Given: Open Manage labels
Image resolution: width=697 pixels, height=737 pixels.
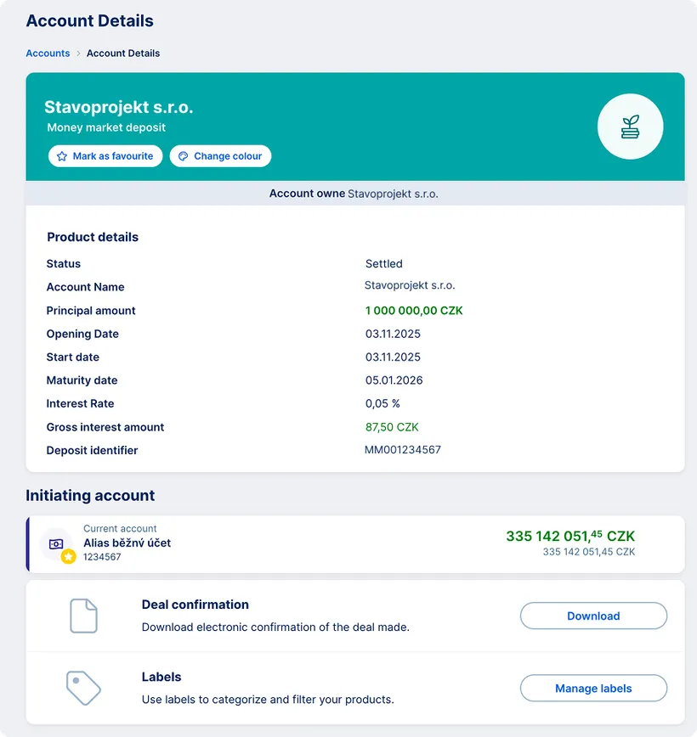Looking at the screenshot, I should coord(592,688).
